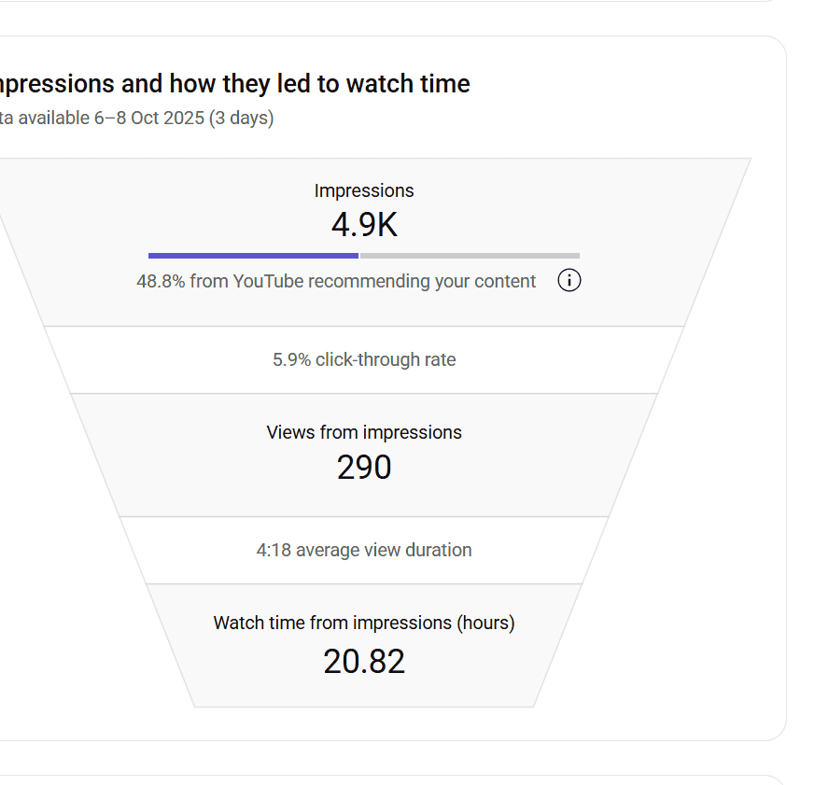Click the 4.9K impressions value
The image size is (829, 785).
point(364,225)
